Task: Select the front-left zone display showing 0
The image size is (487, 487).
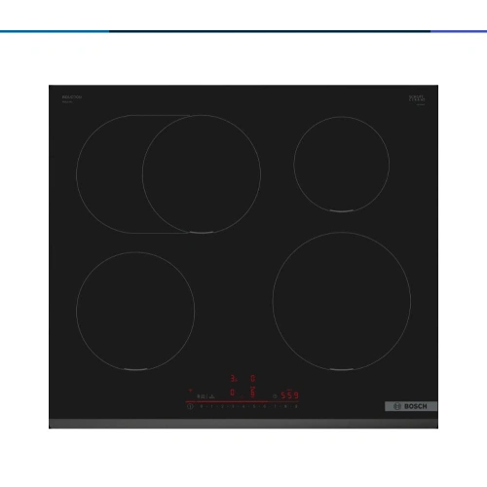Action: point(232,393)
